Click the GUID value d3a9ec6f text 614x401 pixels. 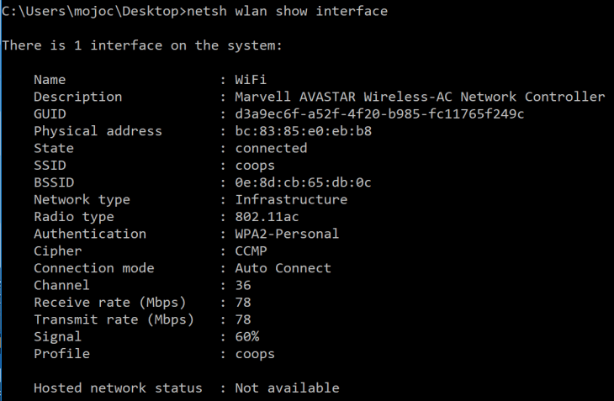[379, 113]
